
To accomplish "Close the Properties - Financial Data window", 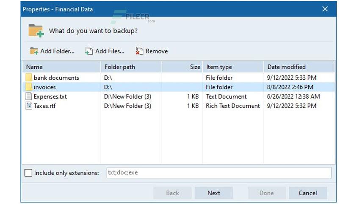I will coord(325,9).
